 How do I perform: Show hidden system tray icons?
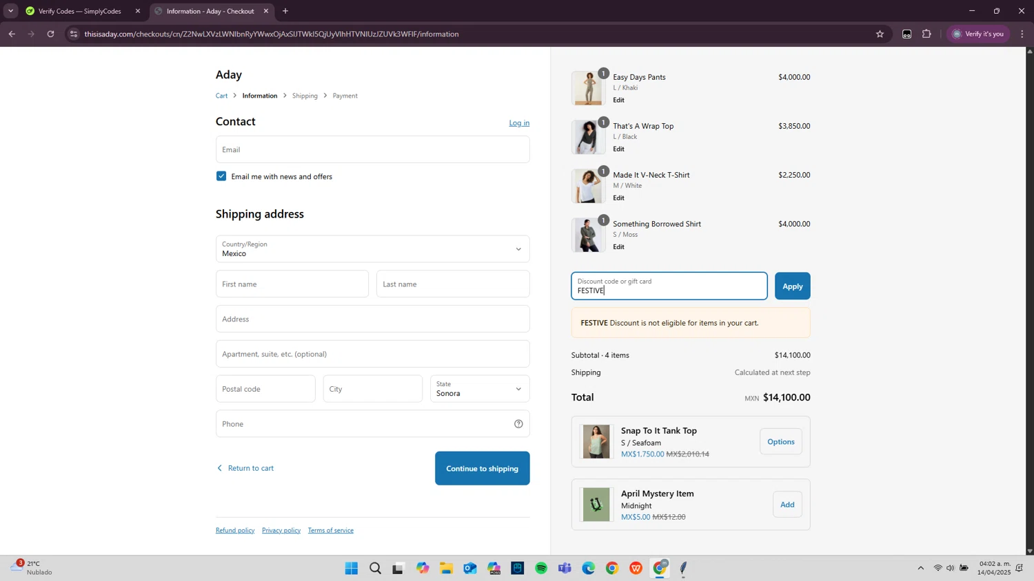click(920, 568)
